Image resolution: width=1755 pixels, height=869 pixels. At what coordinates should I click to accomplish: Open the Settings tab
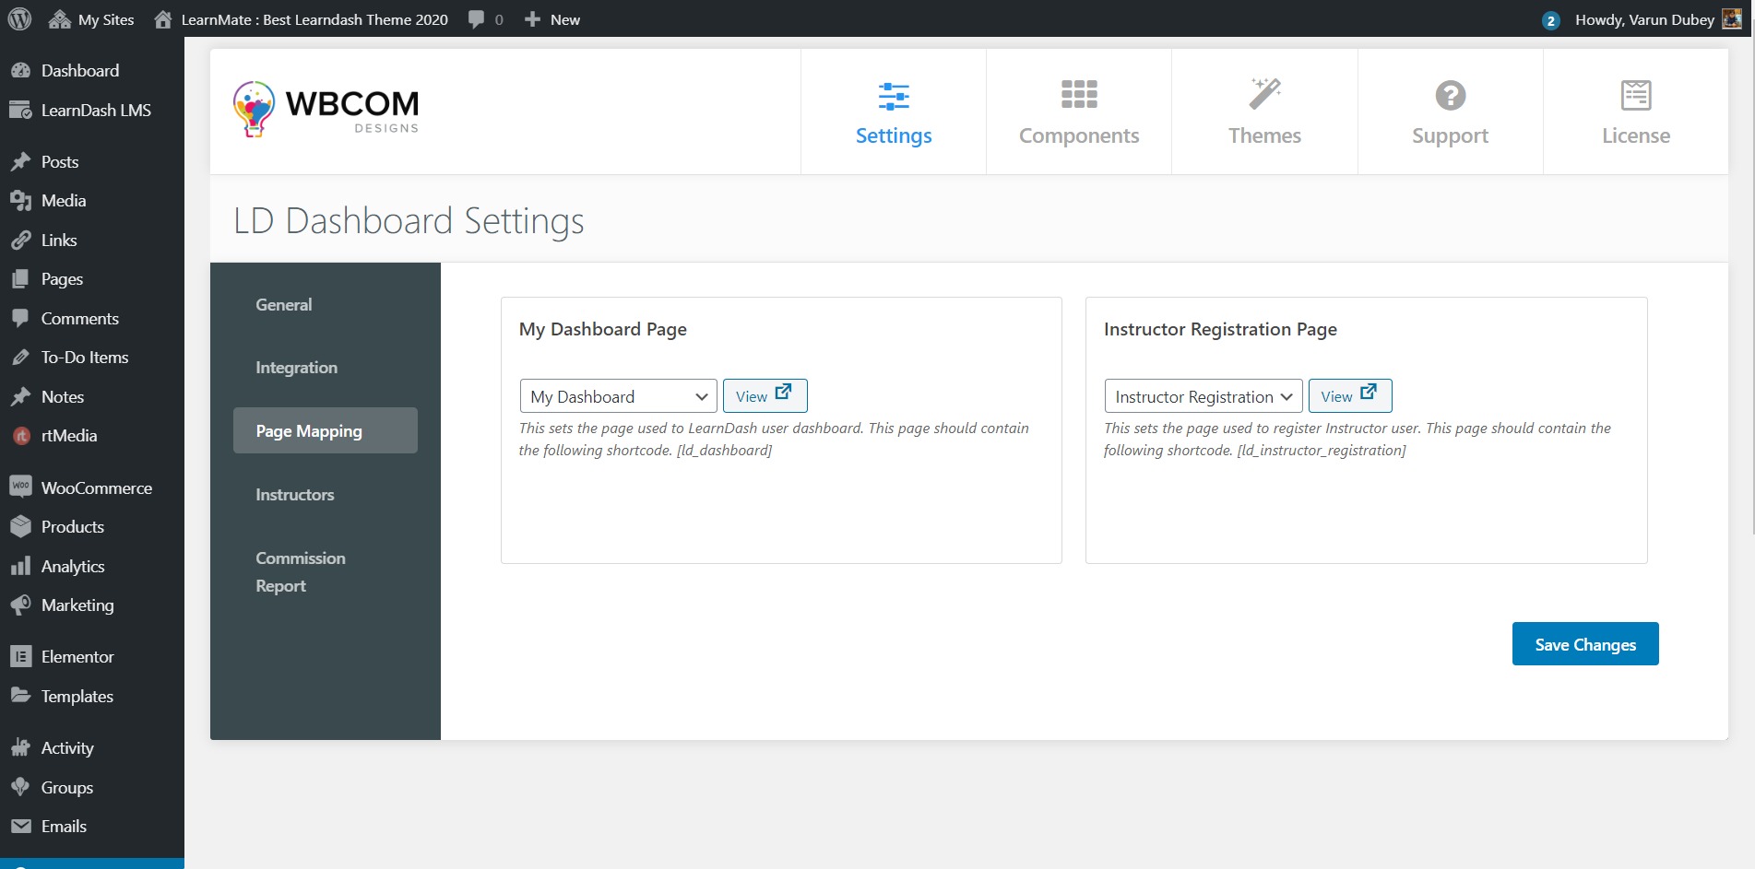point(894,112)
